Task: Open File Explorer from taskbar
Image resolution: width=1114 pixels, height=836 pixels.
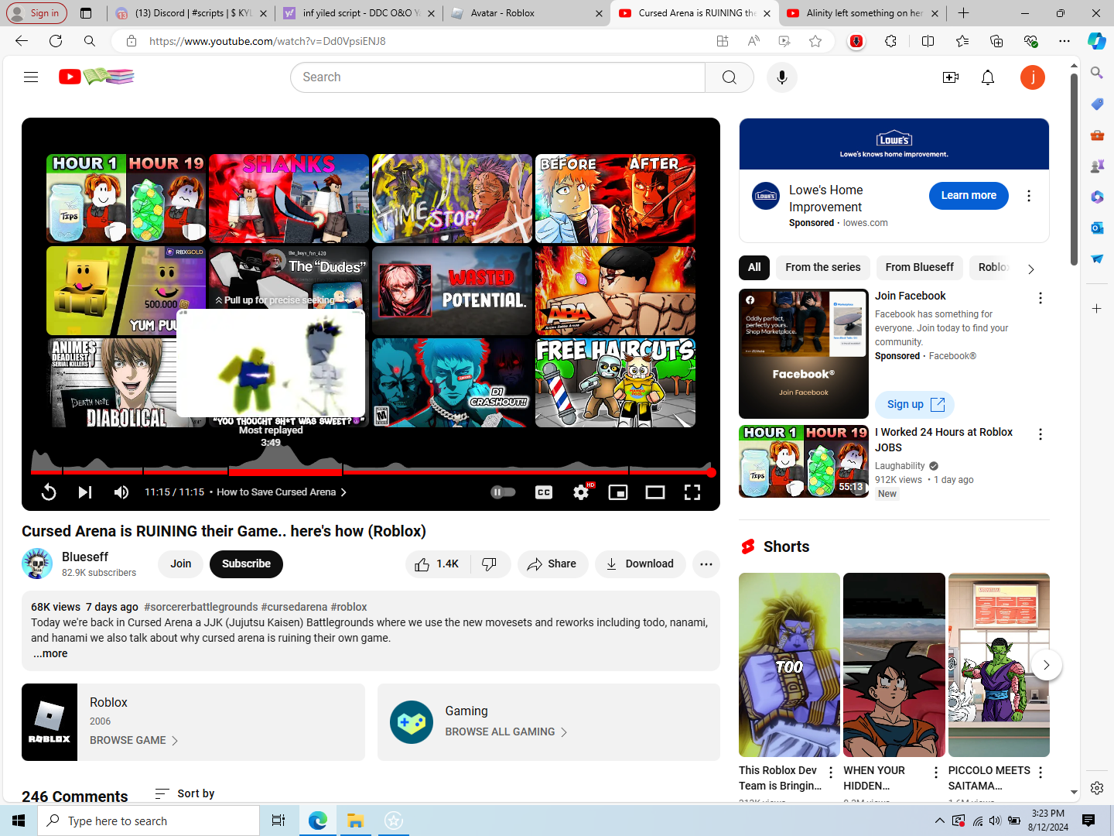Action: (355, 821)
